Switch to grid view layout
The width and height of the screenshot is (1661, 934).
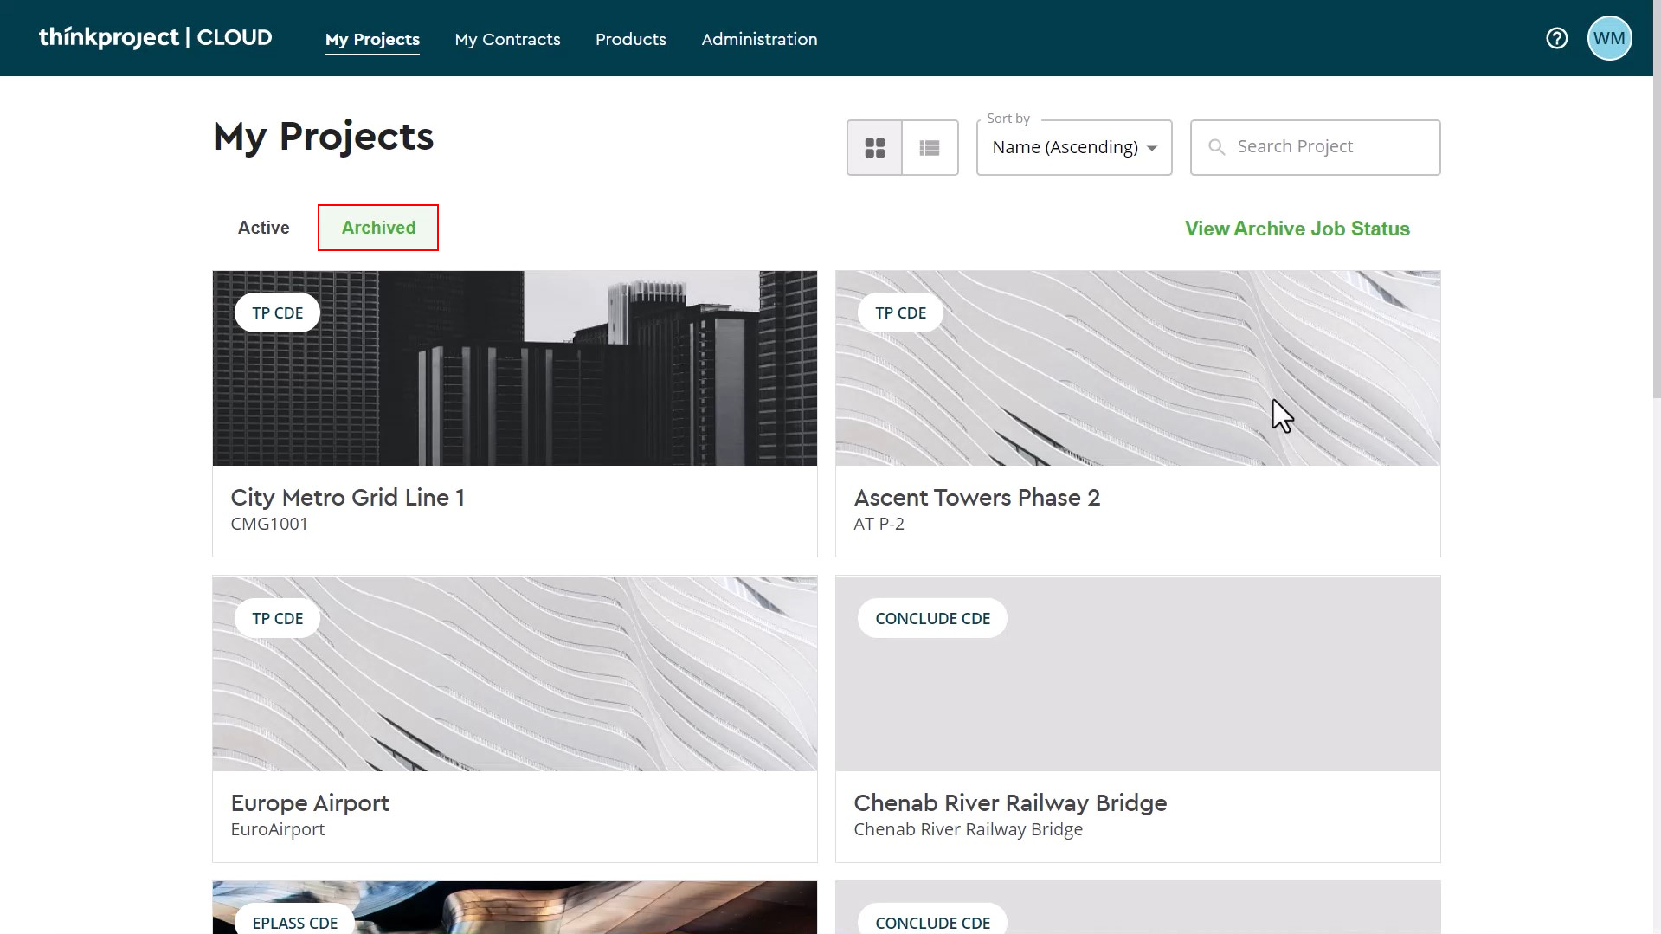coord(874,148)
